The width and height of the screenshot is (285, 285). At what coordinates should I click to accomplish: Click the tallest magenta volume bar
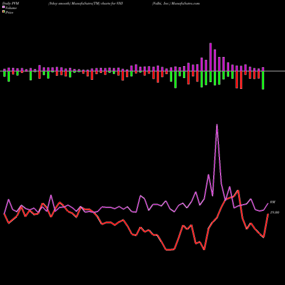coord(210,57)
